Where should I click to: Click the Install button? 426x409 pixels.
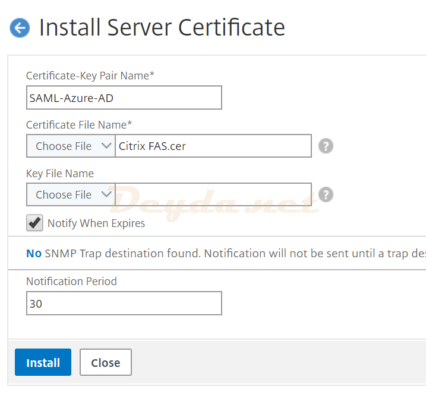[x=43, y=362]
